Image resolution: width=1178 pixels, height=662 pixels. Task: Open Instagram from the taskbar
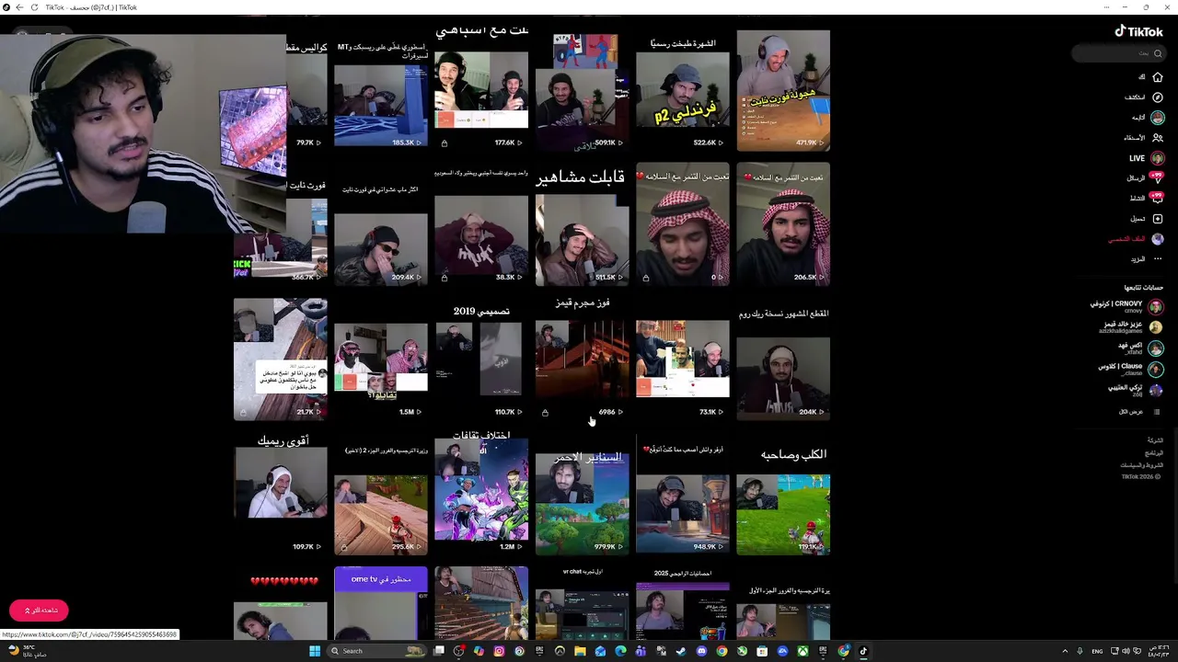(x=500, y=651)
